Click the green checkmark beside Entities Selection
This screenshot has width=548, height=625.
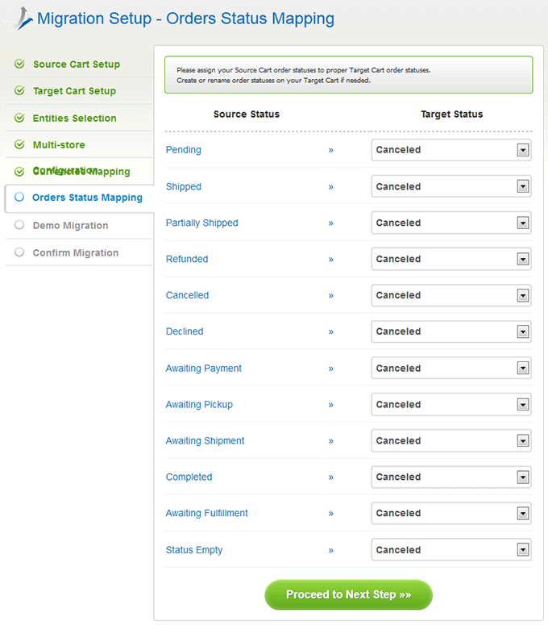click(19, 118)
